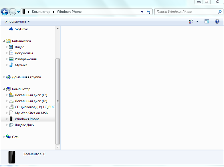224x167 pixels.
Task: Open Локальный диск (C:)
Action: pos(31,95)
